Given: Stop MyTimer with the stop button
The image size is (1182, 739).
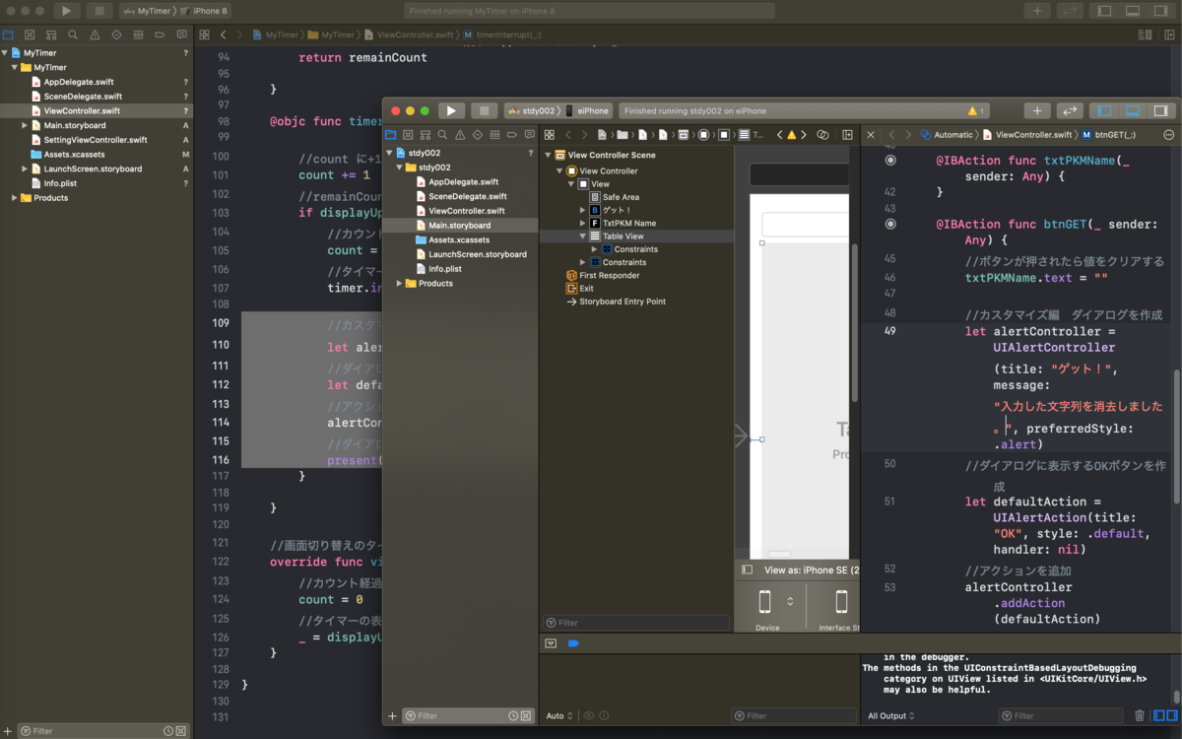Looking at the screenshot, I should [x=98, y=10].
